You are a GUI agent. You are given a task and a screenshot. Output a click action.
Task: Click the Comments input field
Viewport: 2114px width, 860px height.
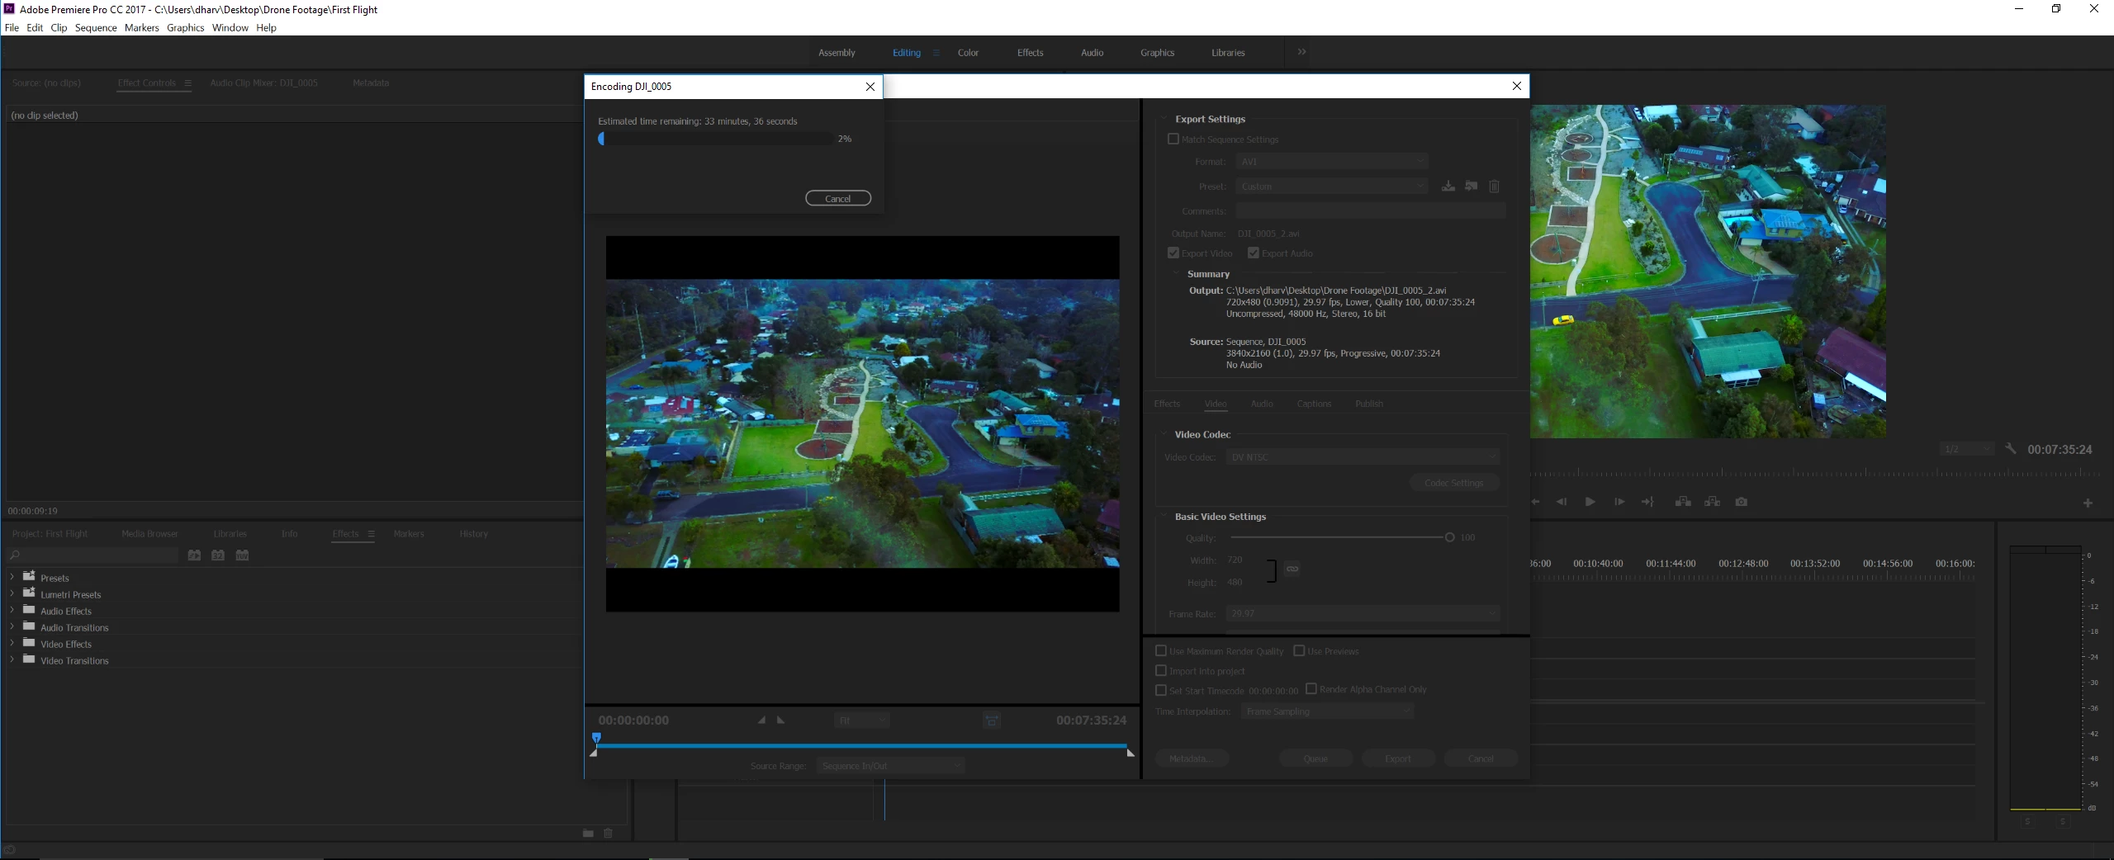point(1371,211)
